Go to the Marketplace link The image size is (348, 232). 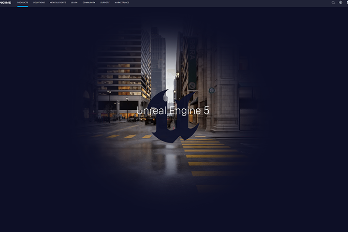tap(122, 3)
